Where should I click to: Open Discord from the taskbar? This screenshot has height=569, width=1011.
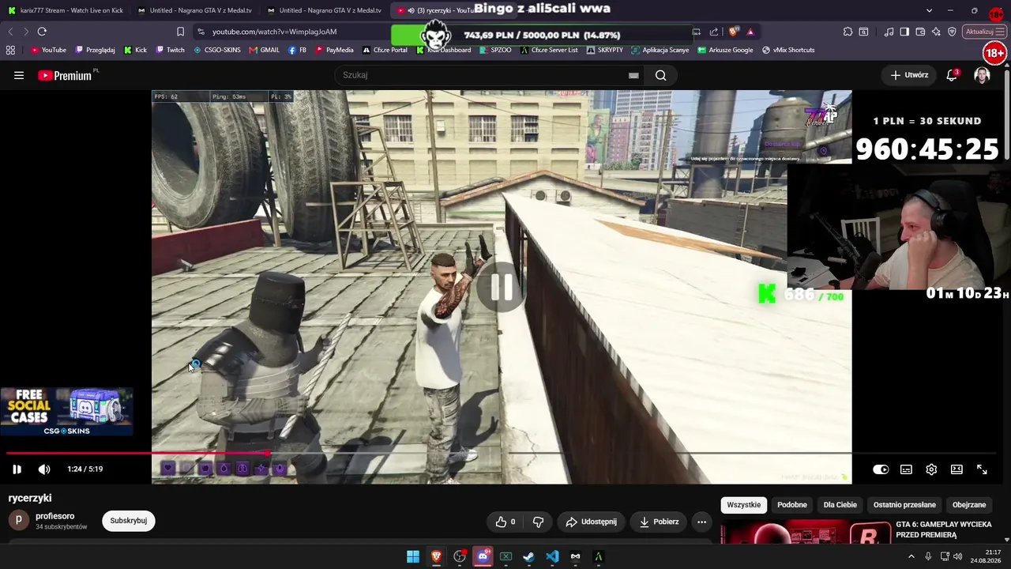pos(483,556)
